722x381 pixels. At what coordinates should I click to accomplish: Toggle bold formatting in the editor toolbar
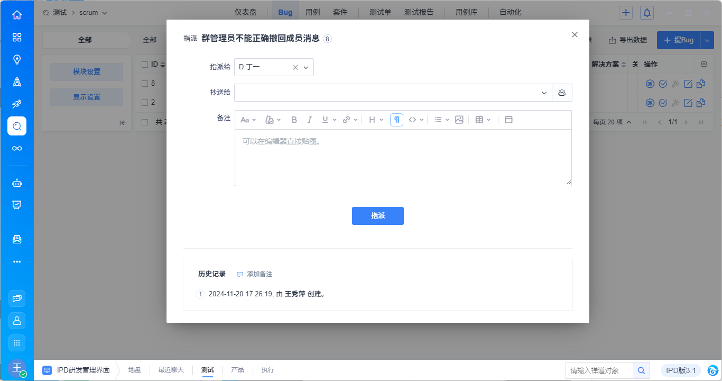294,120
